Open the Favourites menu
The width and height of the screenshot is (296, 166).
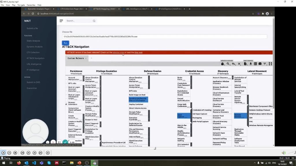click(x=31, y=5)
